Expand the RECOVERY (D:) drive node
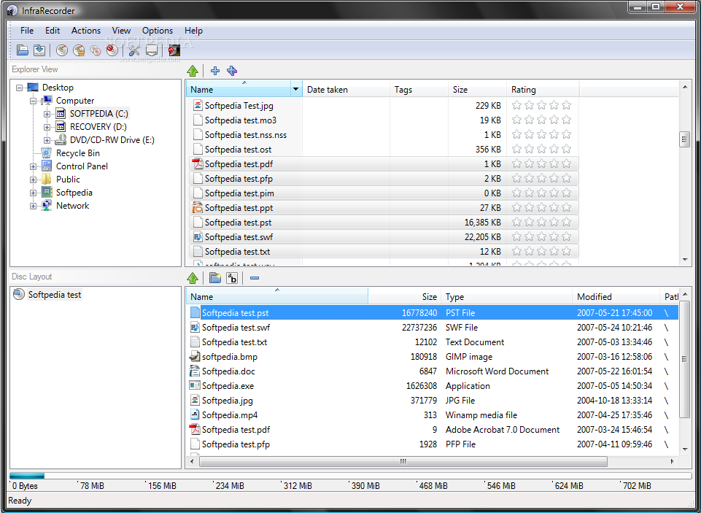The width and height of the screenshot is (701, 513). [47, 127]
